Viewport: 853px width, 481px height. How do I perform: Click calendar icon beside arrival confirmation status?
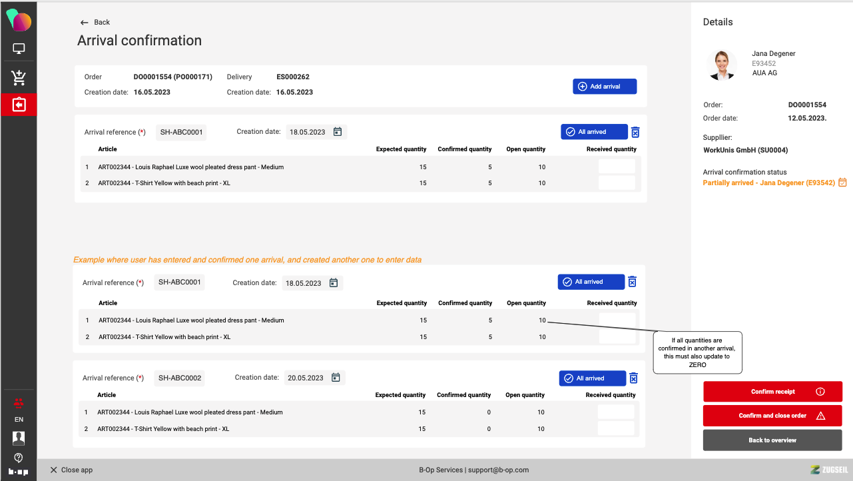click(x=842, y=183)
